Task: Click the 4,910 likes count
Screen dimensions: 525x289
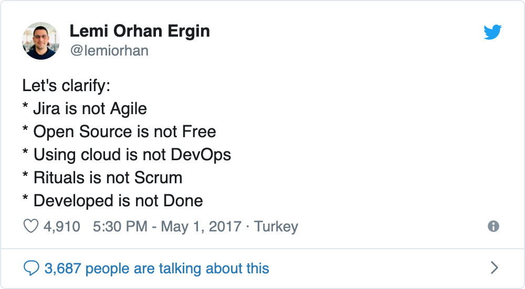Action: click(61, 226)
